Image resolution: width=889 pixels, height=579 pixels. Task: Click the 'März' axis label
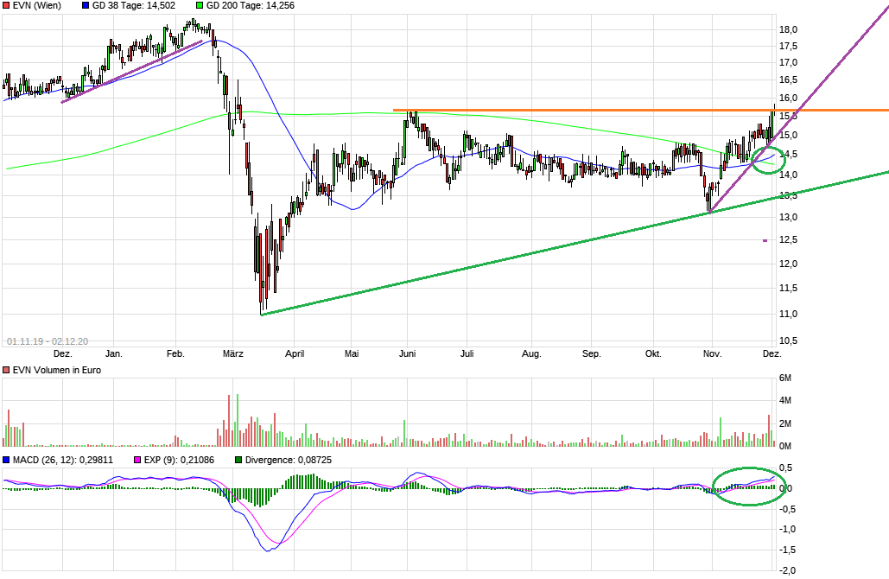pyautogui.click(x=233, y=353)
